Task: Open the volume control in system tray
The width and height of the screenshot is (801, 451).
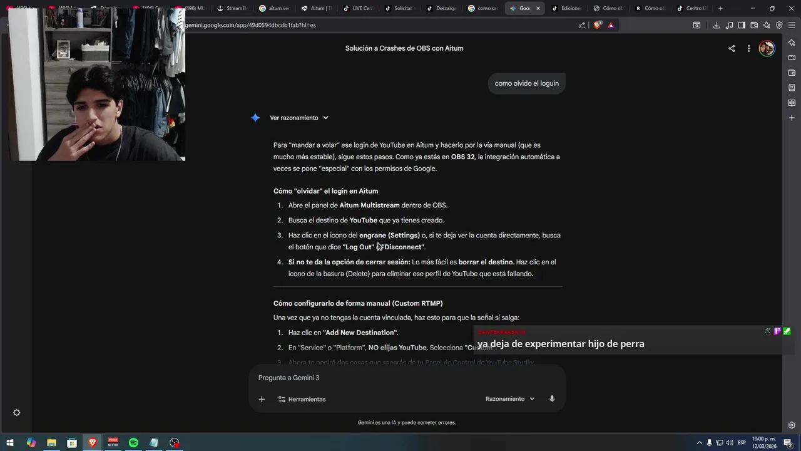Action: pos(729,443)
